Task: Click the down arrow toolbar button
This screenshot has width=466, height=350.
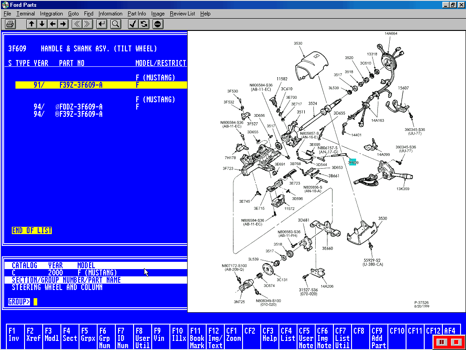Action: [x=42, y=24]
